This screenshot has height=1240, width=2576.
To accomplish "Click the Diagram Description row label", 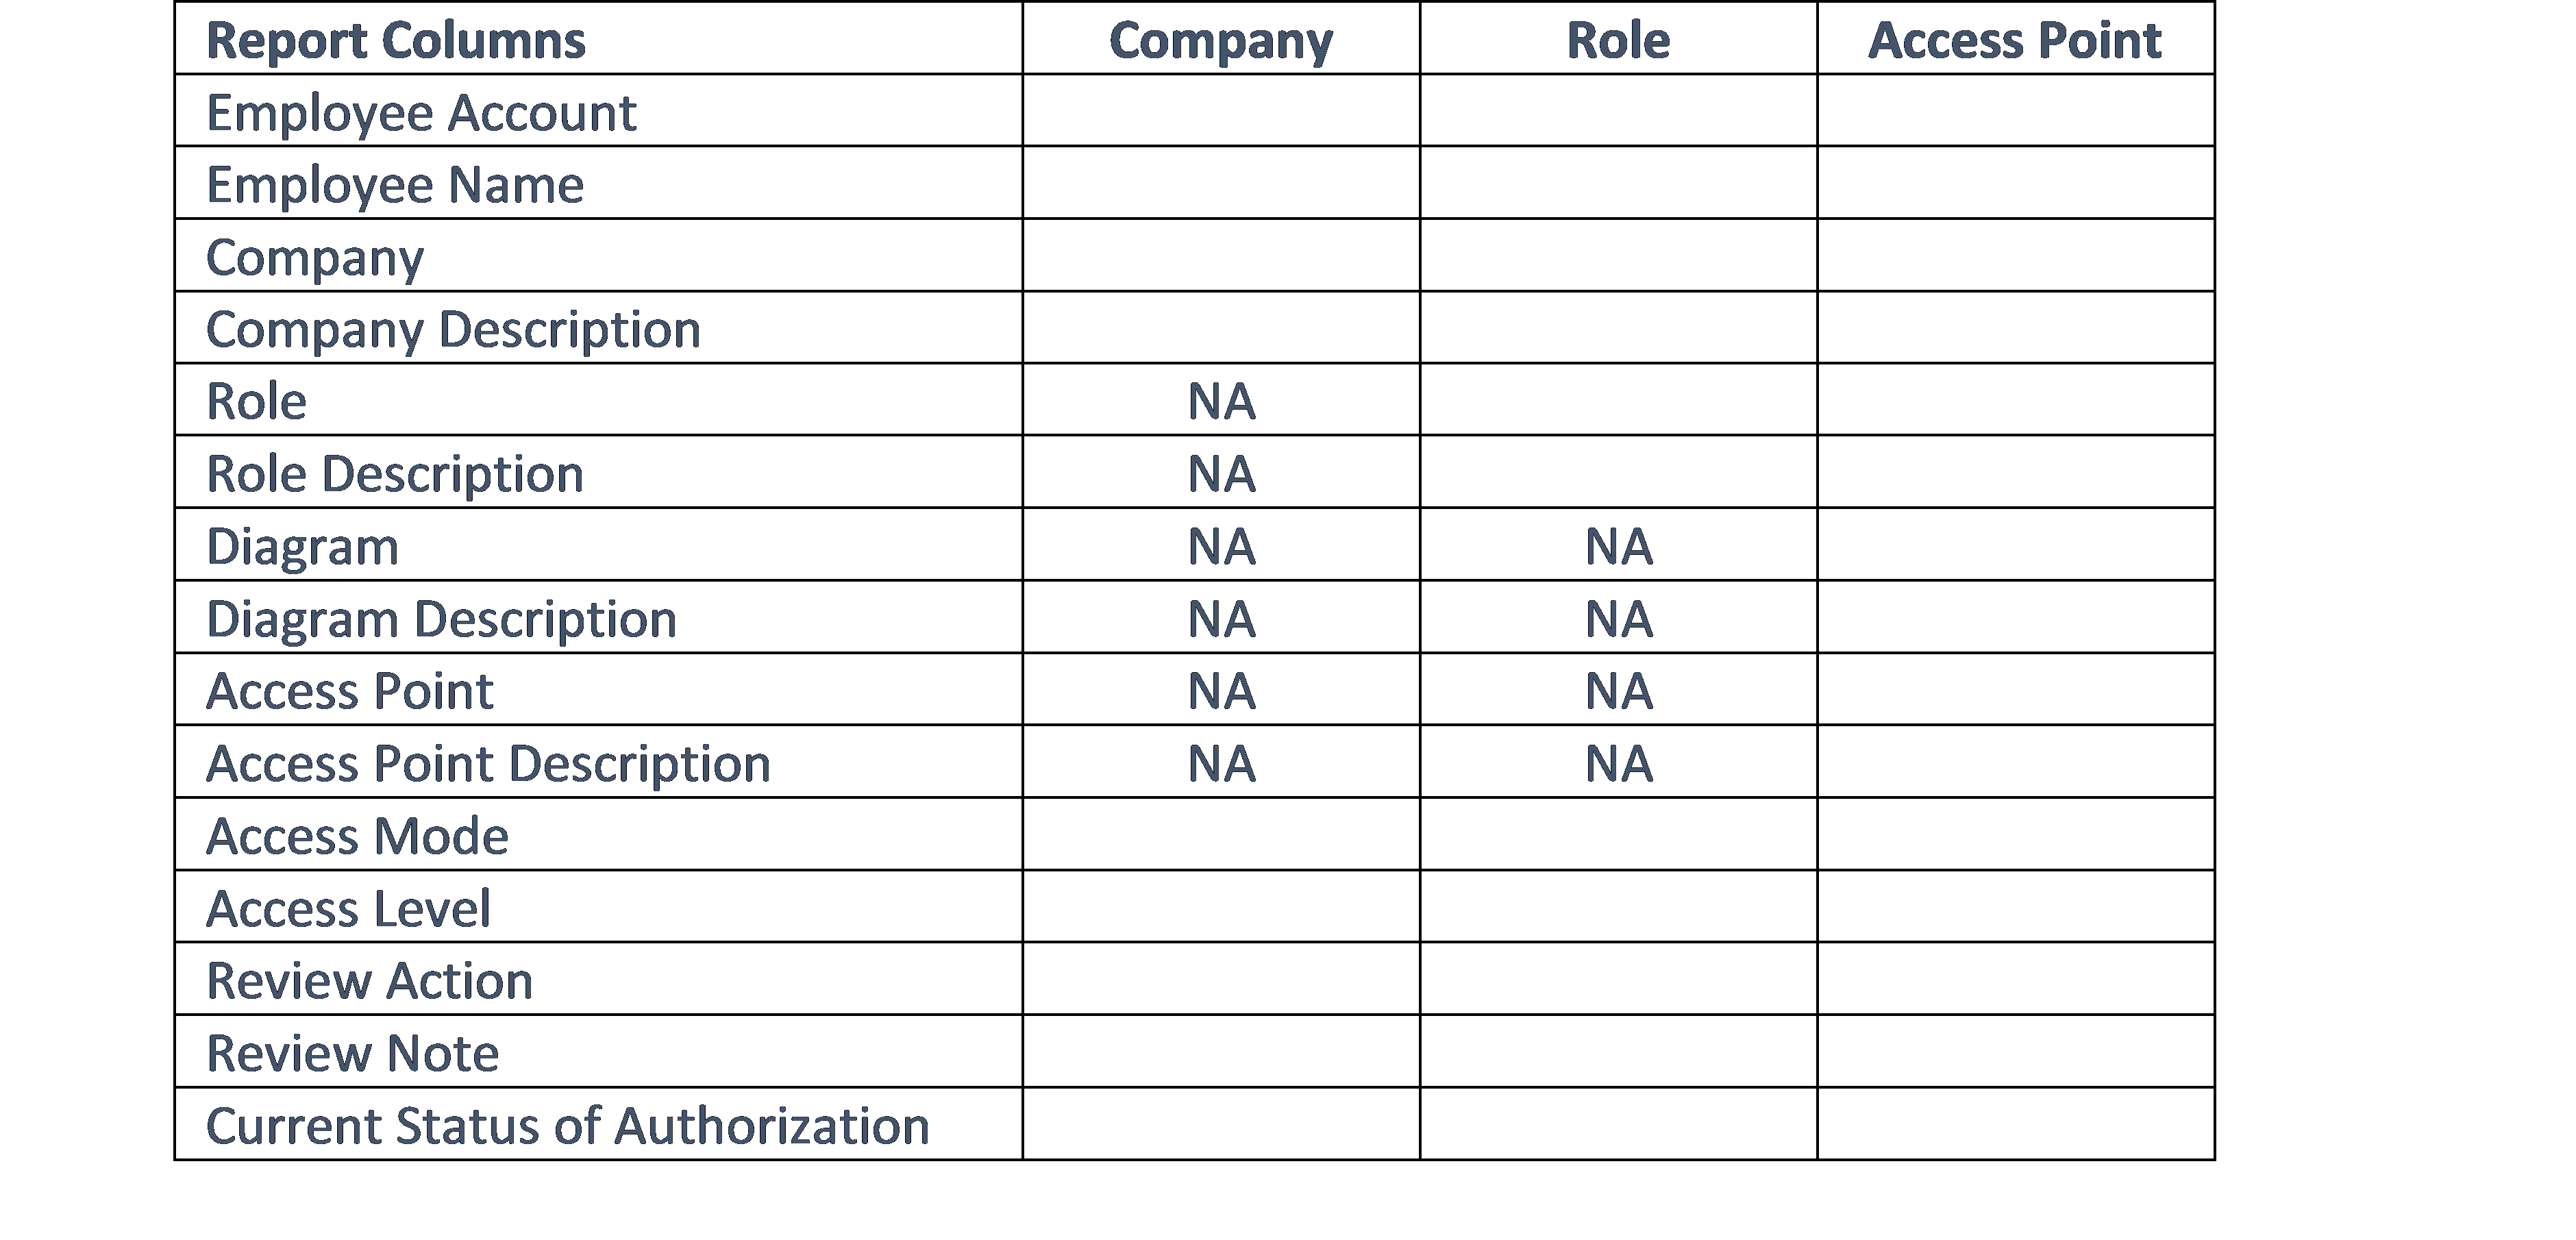I will click(441, 619).
